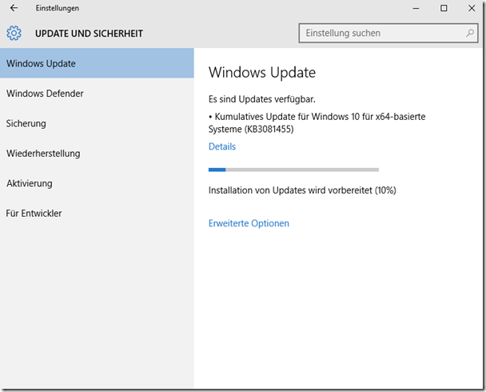
Task: Click the Windows Update page heading
Action: [x=262, y=73]
